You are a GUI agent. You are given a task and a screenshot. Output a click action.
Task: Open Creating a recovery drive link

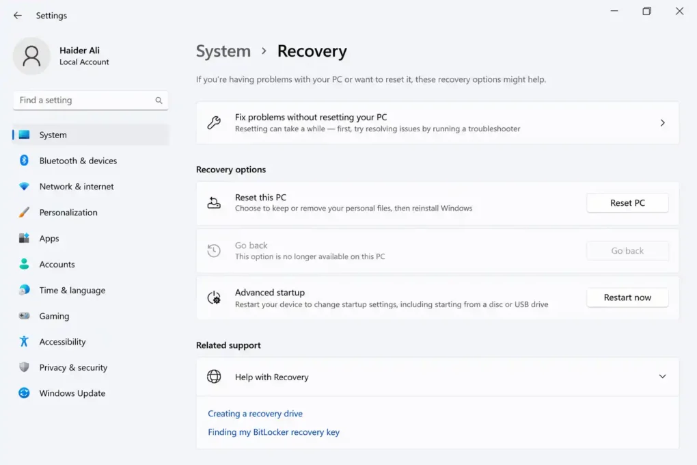(255, 414)
